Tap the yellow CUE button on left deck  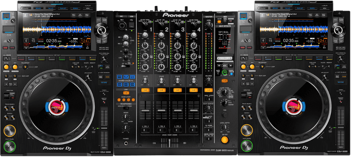(x=10, y=131)
